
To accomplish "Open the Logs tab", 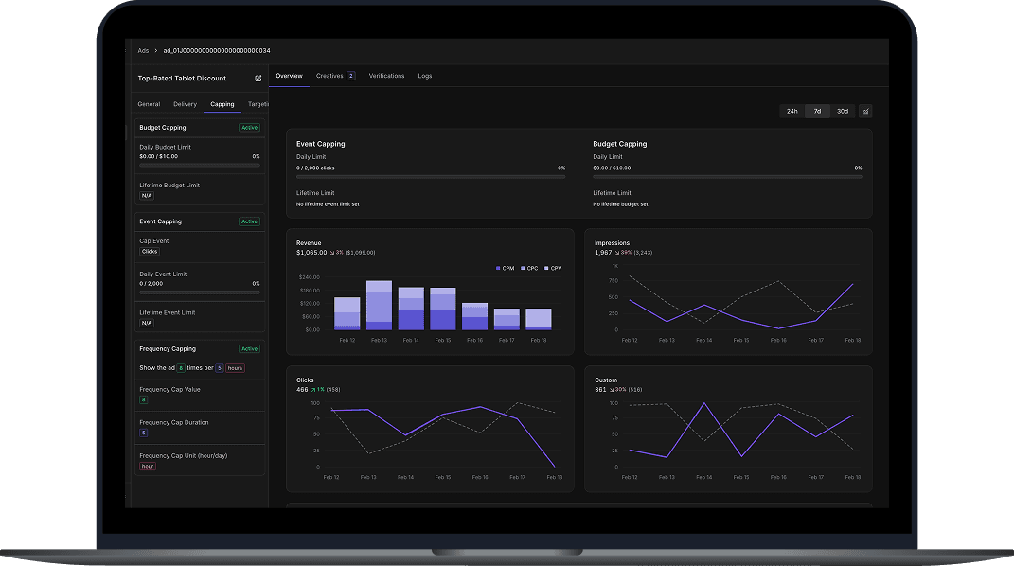I will point(425,76).
